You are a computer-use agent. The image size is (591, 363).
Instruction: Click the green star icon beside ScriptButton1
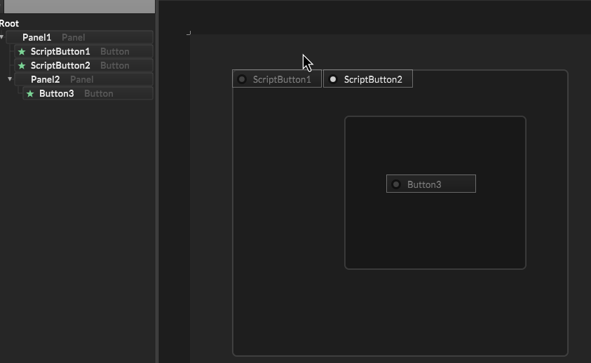pos(22,52)
